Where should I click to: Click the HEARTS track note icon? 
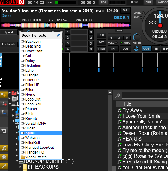coord(119,139)
